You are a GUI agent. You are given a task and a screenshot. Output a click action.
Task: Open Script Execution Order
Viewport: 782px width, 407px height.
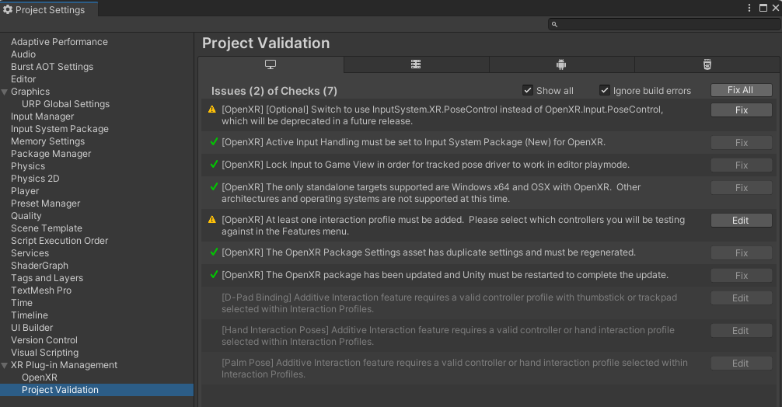[59, 241]
